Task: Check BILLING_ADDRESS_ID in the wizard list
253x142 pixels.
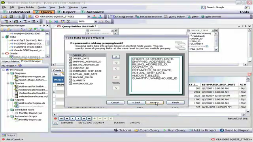Action: [70, 65]
